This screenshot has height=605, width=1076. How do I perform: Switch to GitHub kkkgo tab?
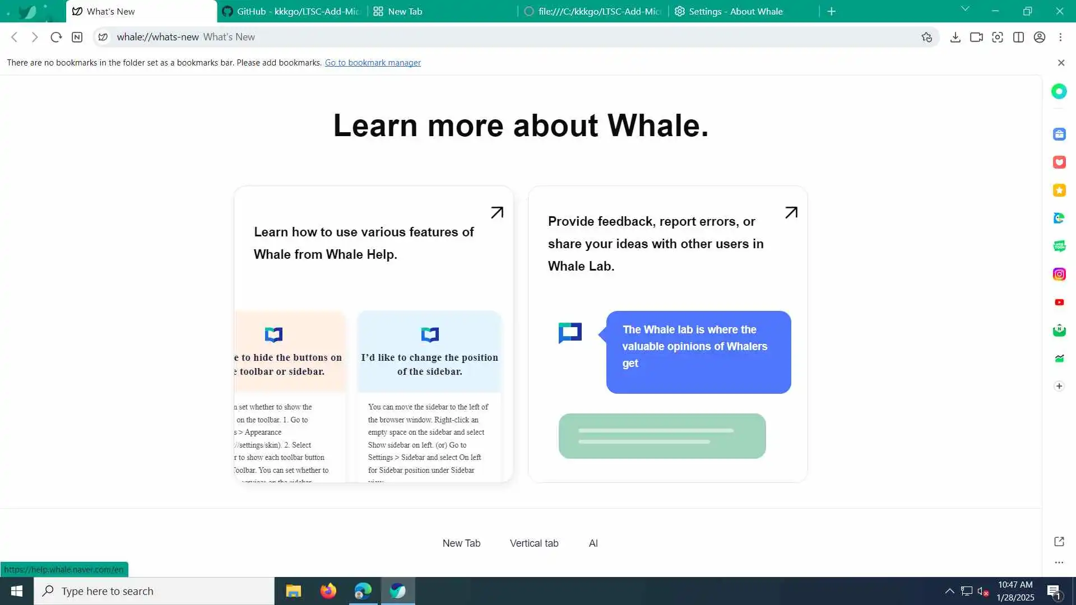(291, 11)
